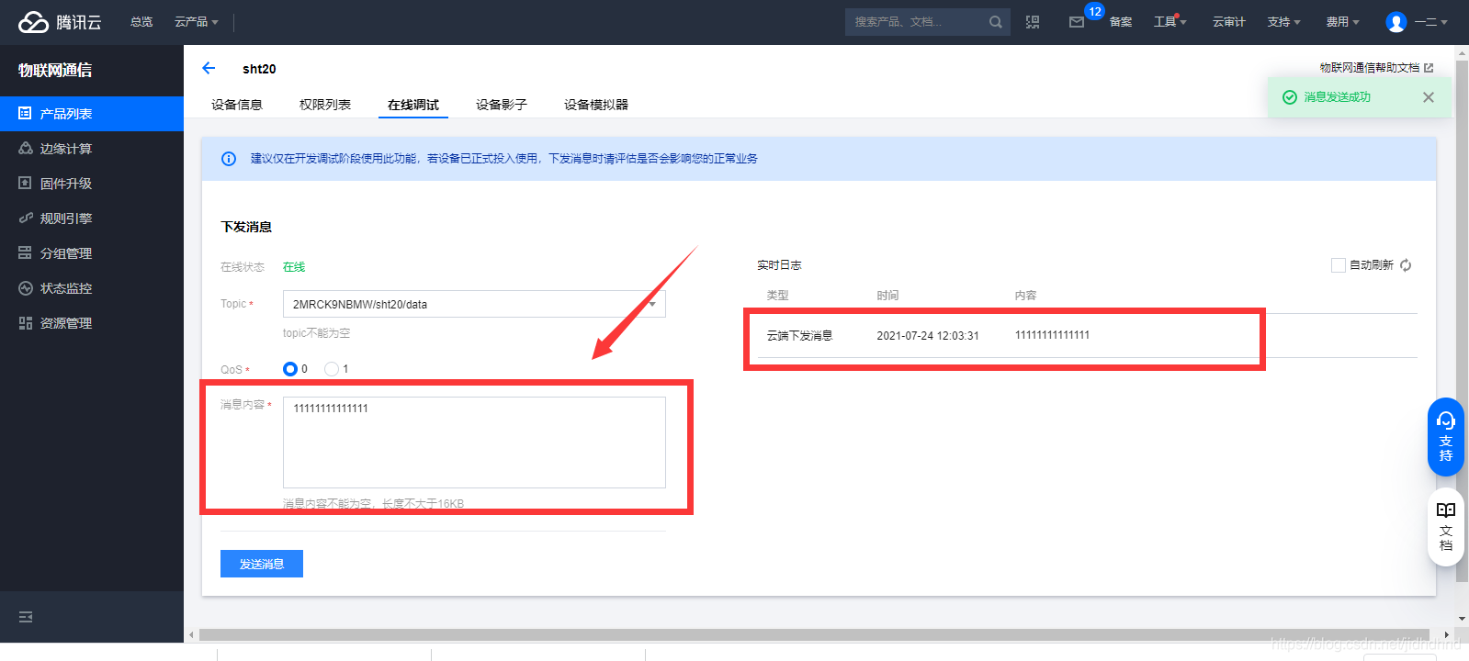1469x661 pixels.
Task: Click the log timestamp 2021-07-24 12:03:31
Action: [x=928, y=336]
